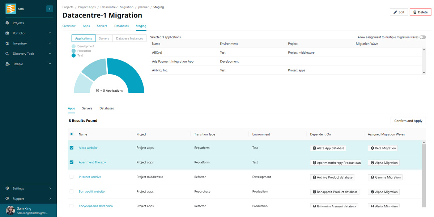Open Bon apetit website link
Screen dimensions: 434x217
(92, 191)
